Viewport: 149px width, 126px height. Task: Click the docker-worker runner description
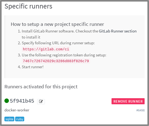[x=17, y=110]
